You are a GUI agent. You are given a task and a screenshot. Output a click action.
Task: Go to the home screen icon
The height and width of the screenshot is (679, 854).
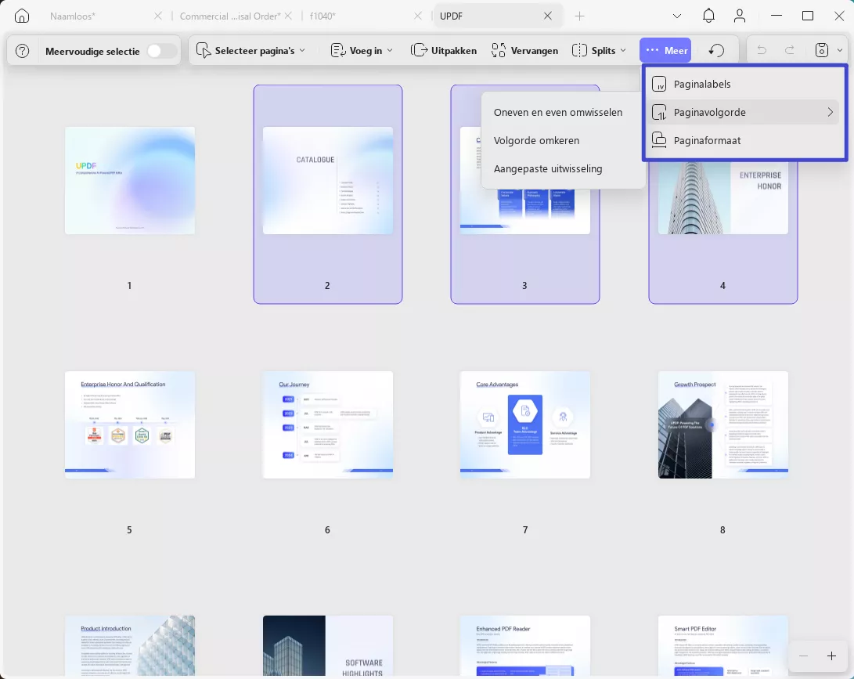pyautogui.click(x=22, y=16)
